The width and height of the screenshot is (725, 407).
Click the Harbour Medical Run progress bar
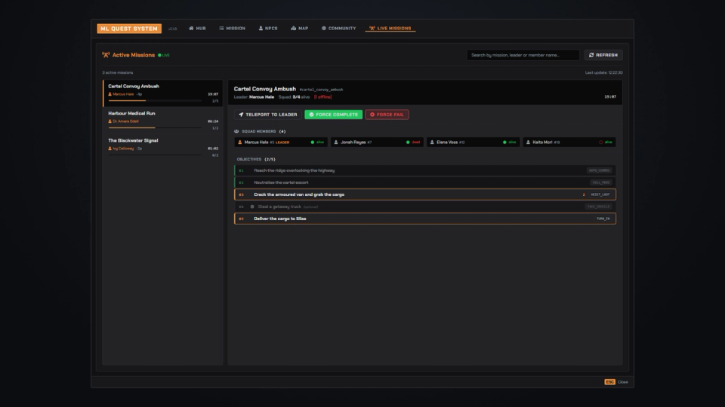(x=155, y=128)
